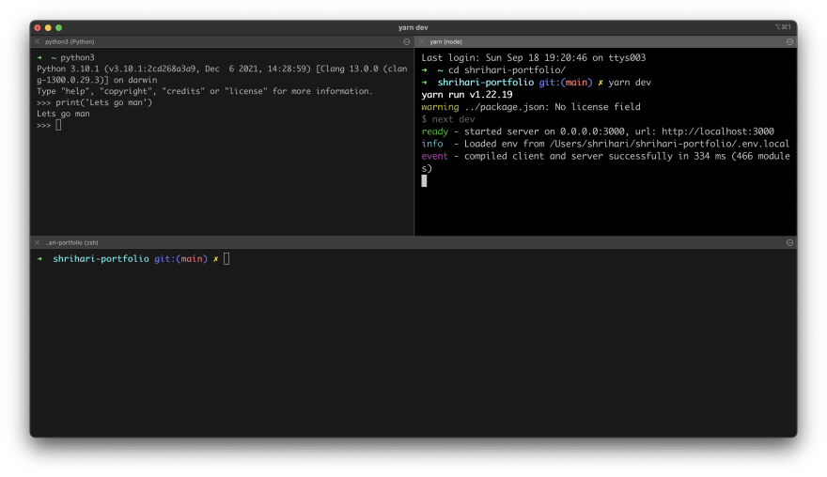Click the Python prompt cursor
Screen dimensions: 827x477
58,126
